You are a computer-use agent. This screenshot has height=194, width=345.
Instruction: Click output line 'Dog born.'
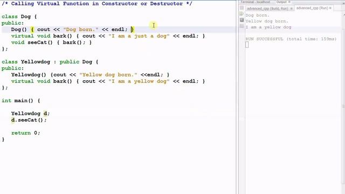pos(257,16)
